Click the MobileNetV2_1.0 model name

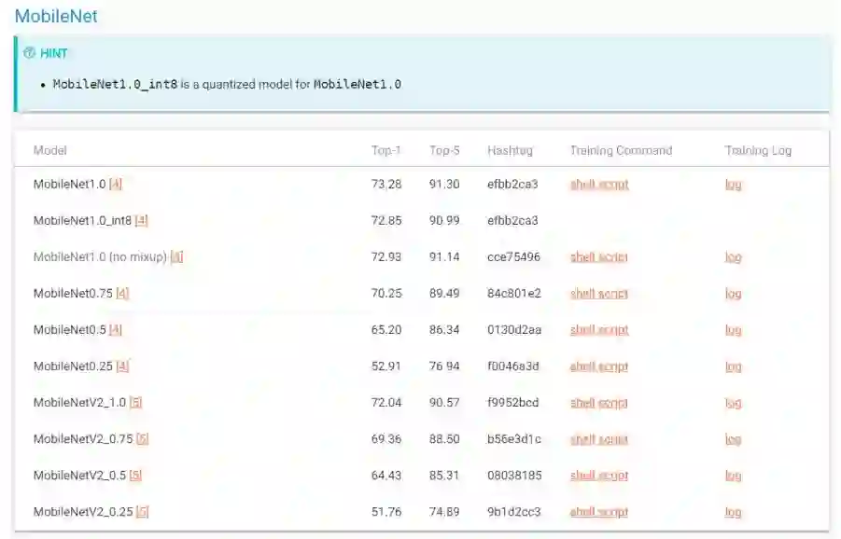[79, 403]
